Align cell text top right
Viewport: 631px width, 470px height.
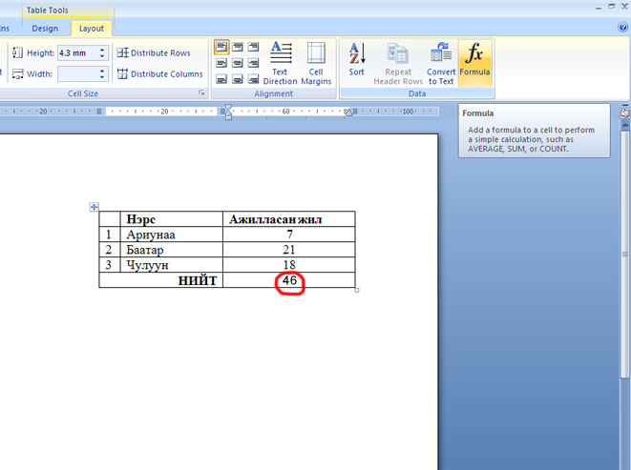click(253, 47)
